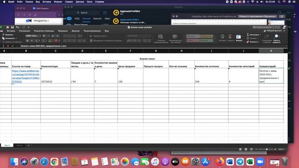Expand the Merge and Center dropdown
This screenshot has height=168, width=299.
click(122, 41)
